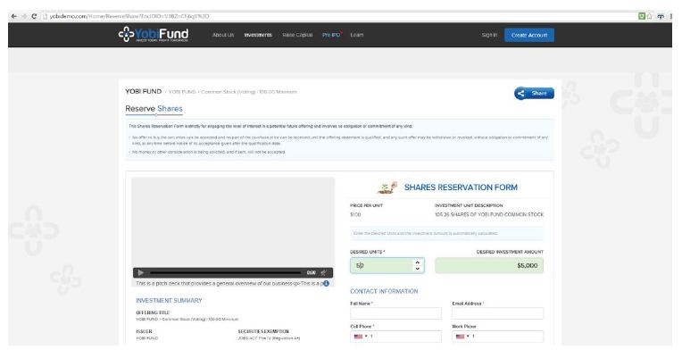Screen dimensions: 682x358
Task: Click the plant icon beside Shares Reservation Form
Action: coord(387,187)
